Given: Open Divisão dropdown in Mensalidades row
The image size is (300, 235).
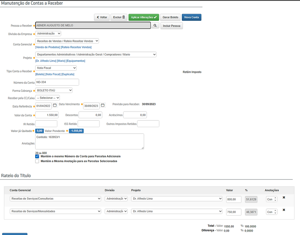Looking at the screenshot, I should coord(116,211).
